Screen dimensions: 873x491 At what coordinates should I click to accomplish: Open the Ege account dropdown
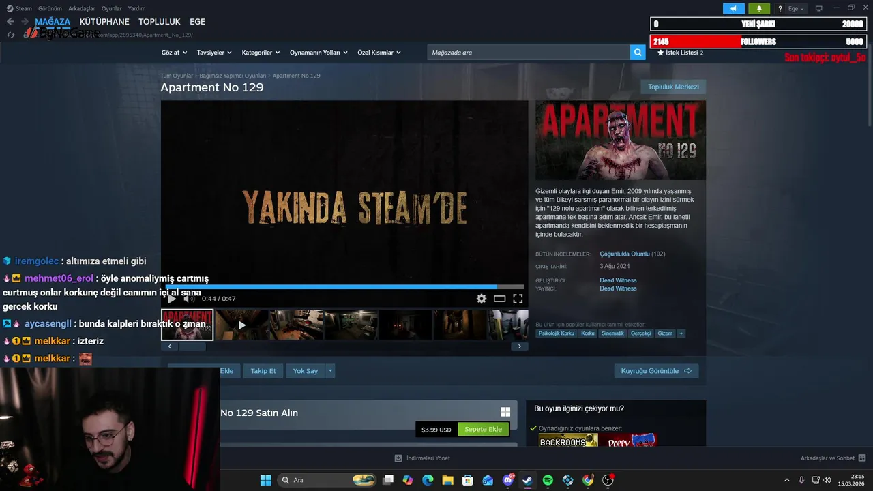(x=796, y=8)
